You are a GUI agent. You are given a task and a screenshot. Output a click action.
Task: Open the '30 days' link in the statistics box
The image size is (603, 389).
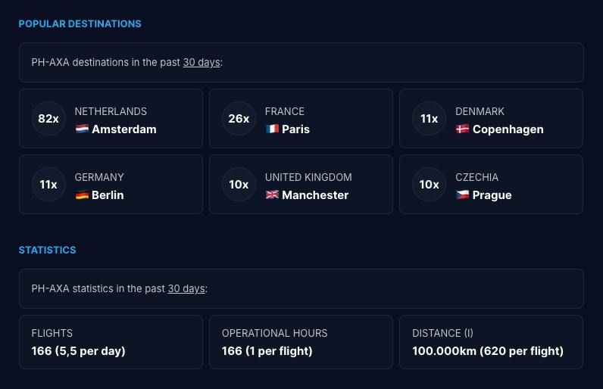tap(186, 289)
